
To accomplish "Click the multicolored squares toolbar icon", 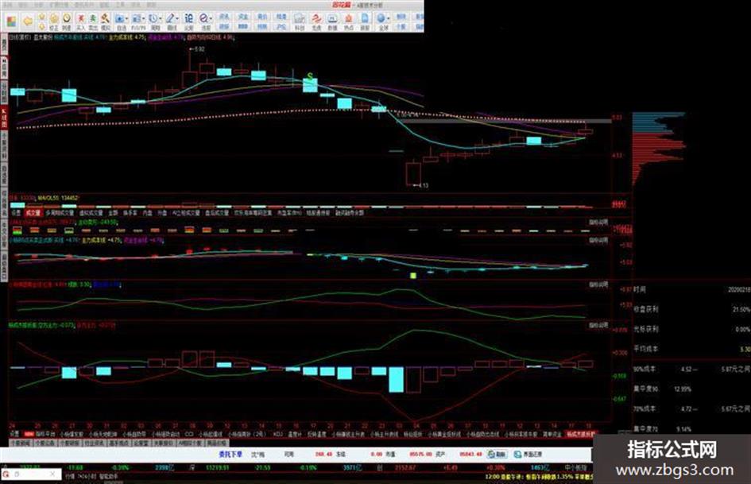I will pyautogui.click(x=11, y=21).
